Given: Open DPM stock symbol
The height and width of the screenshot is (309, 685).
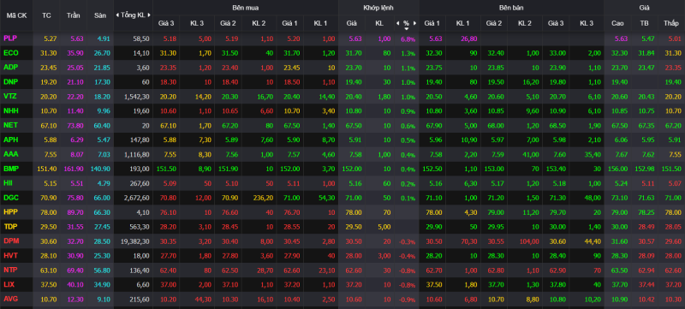Looking at the screenshot, I should (11, 241).
